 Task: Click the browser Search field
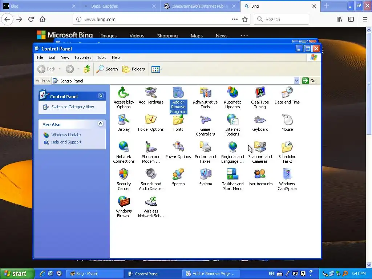(x=282, y=20)
